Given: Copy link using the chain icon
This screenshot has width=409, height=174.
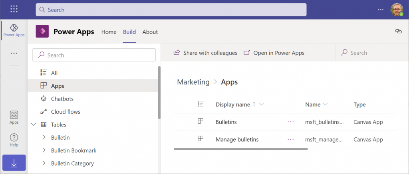Looking at the screenshot, I should coord(398,31).
